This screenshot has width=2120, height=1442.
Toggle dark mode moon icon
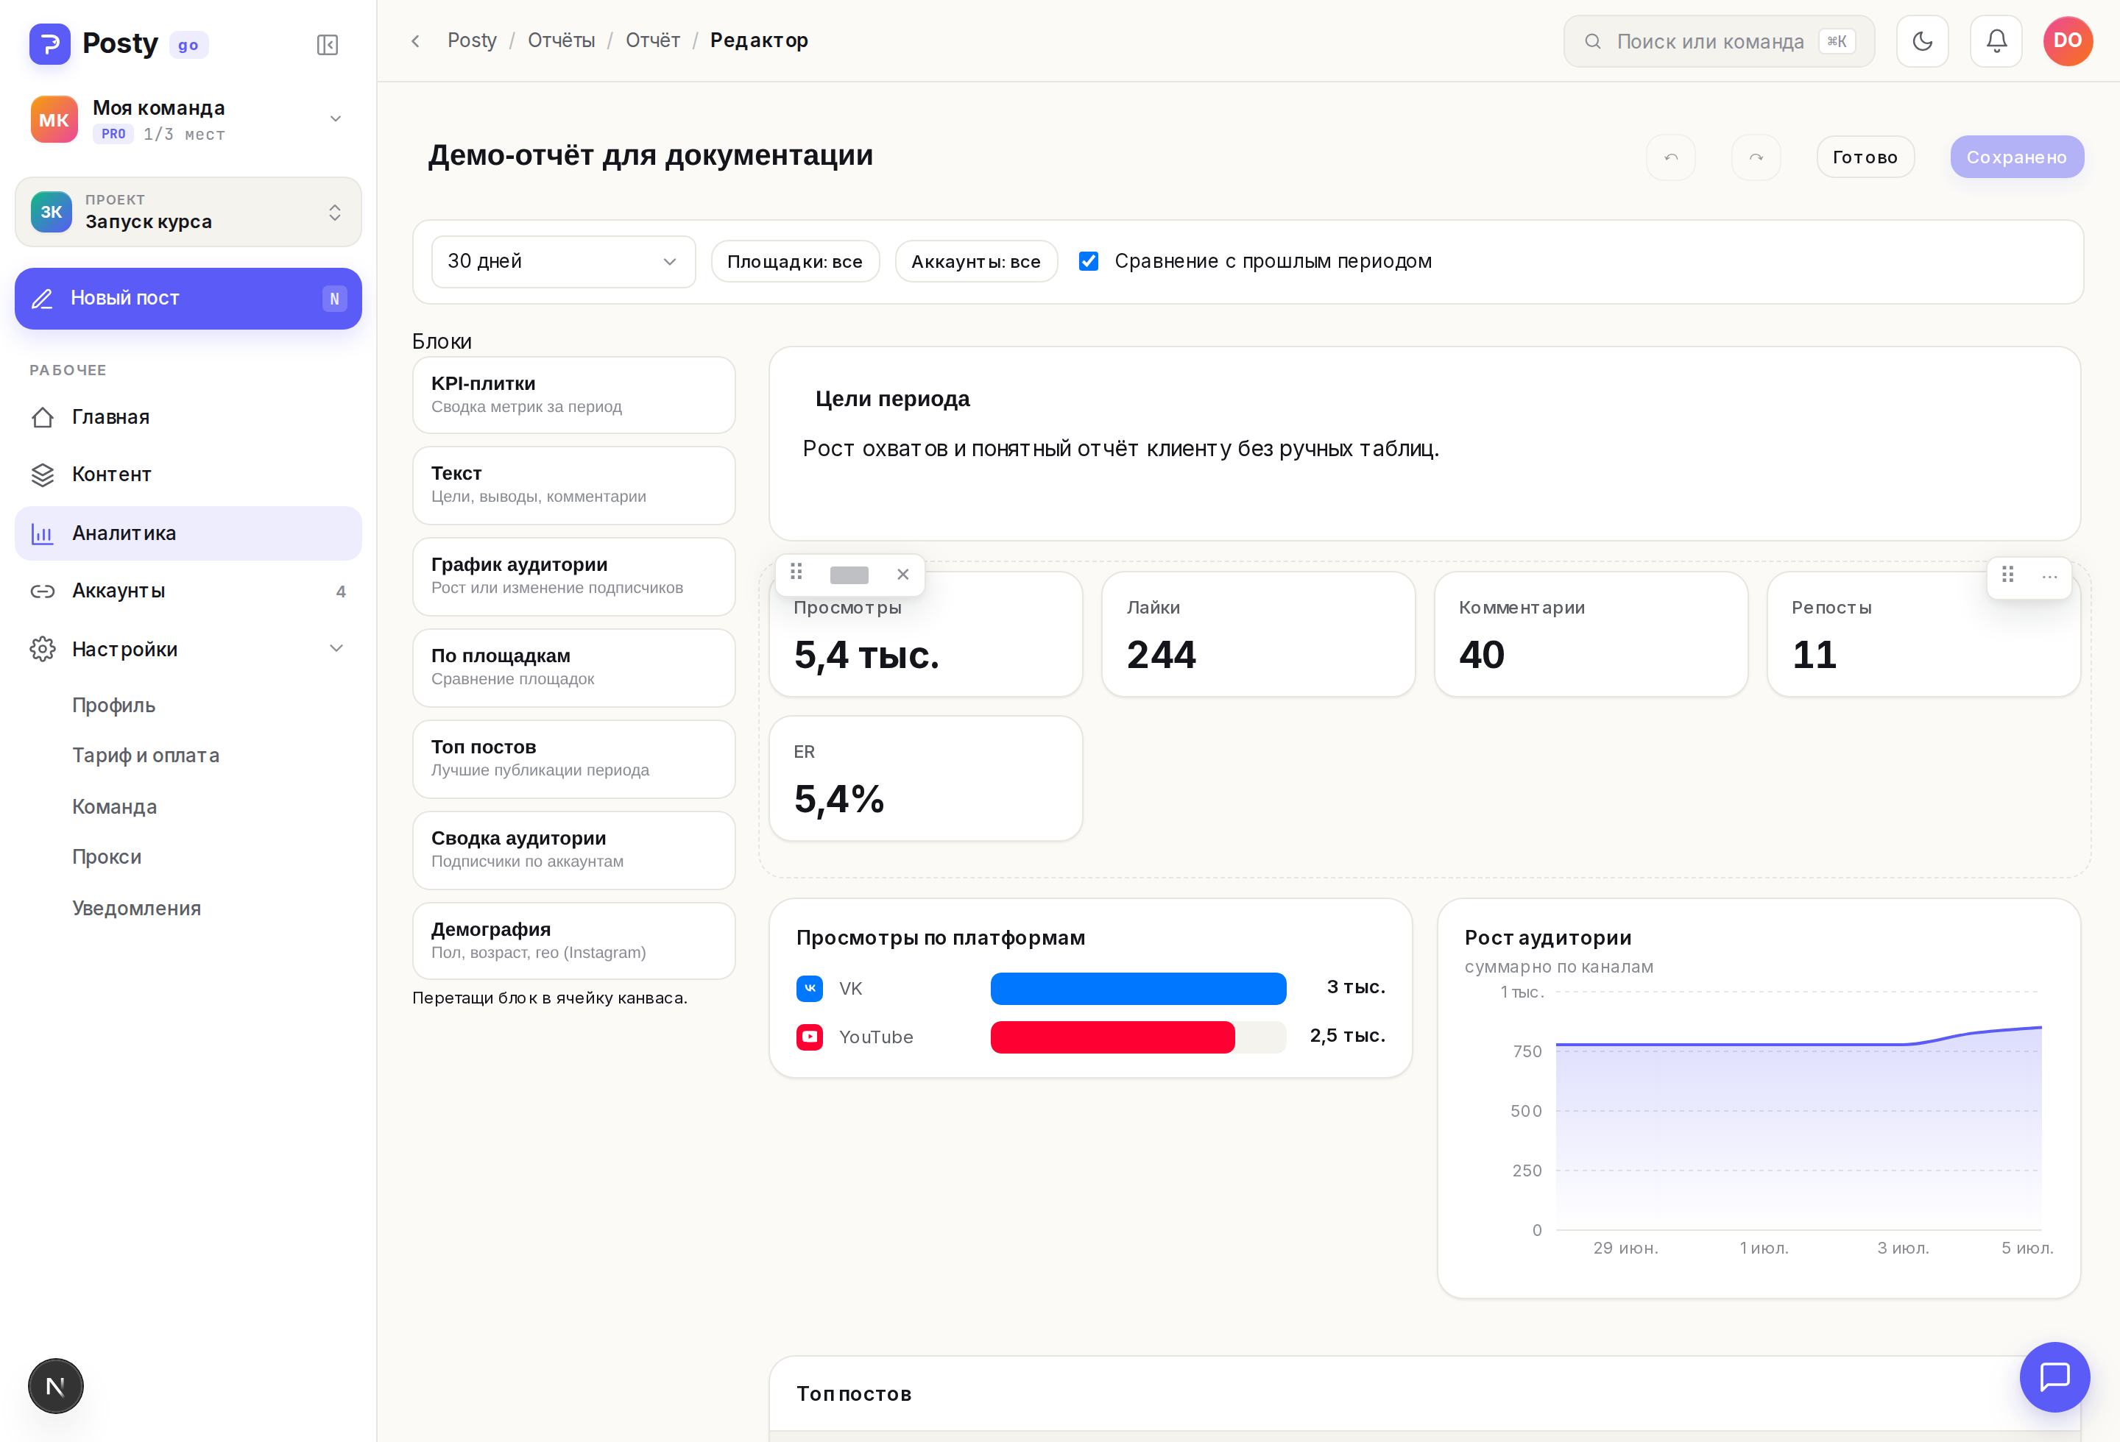coord(1922,41)
